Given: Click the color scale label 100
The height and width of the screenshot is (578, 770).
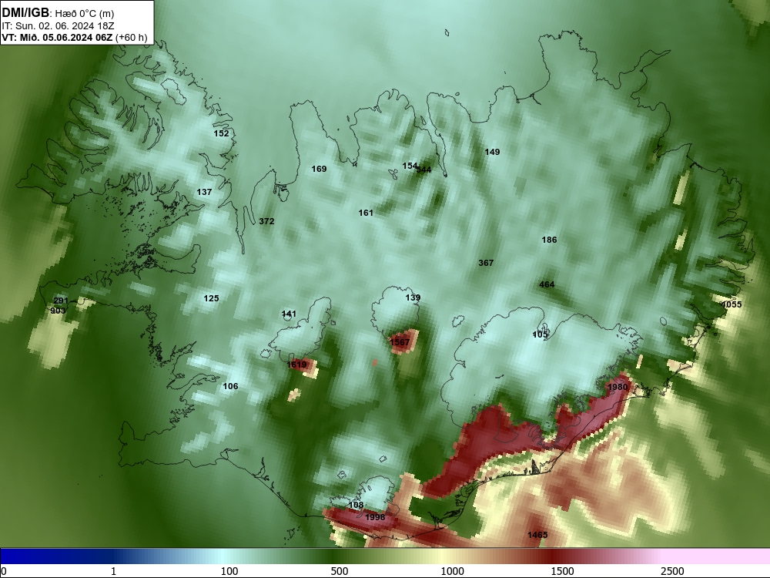Looking at the screenshot, I should [229, 571].
